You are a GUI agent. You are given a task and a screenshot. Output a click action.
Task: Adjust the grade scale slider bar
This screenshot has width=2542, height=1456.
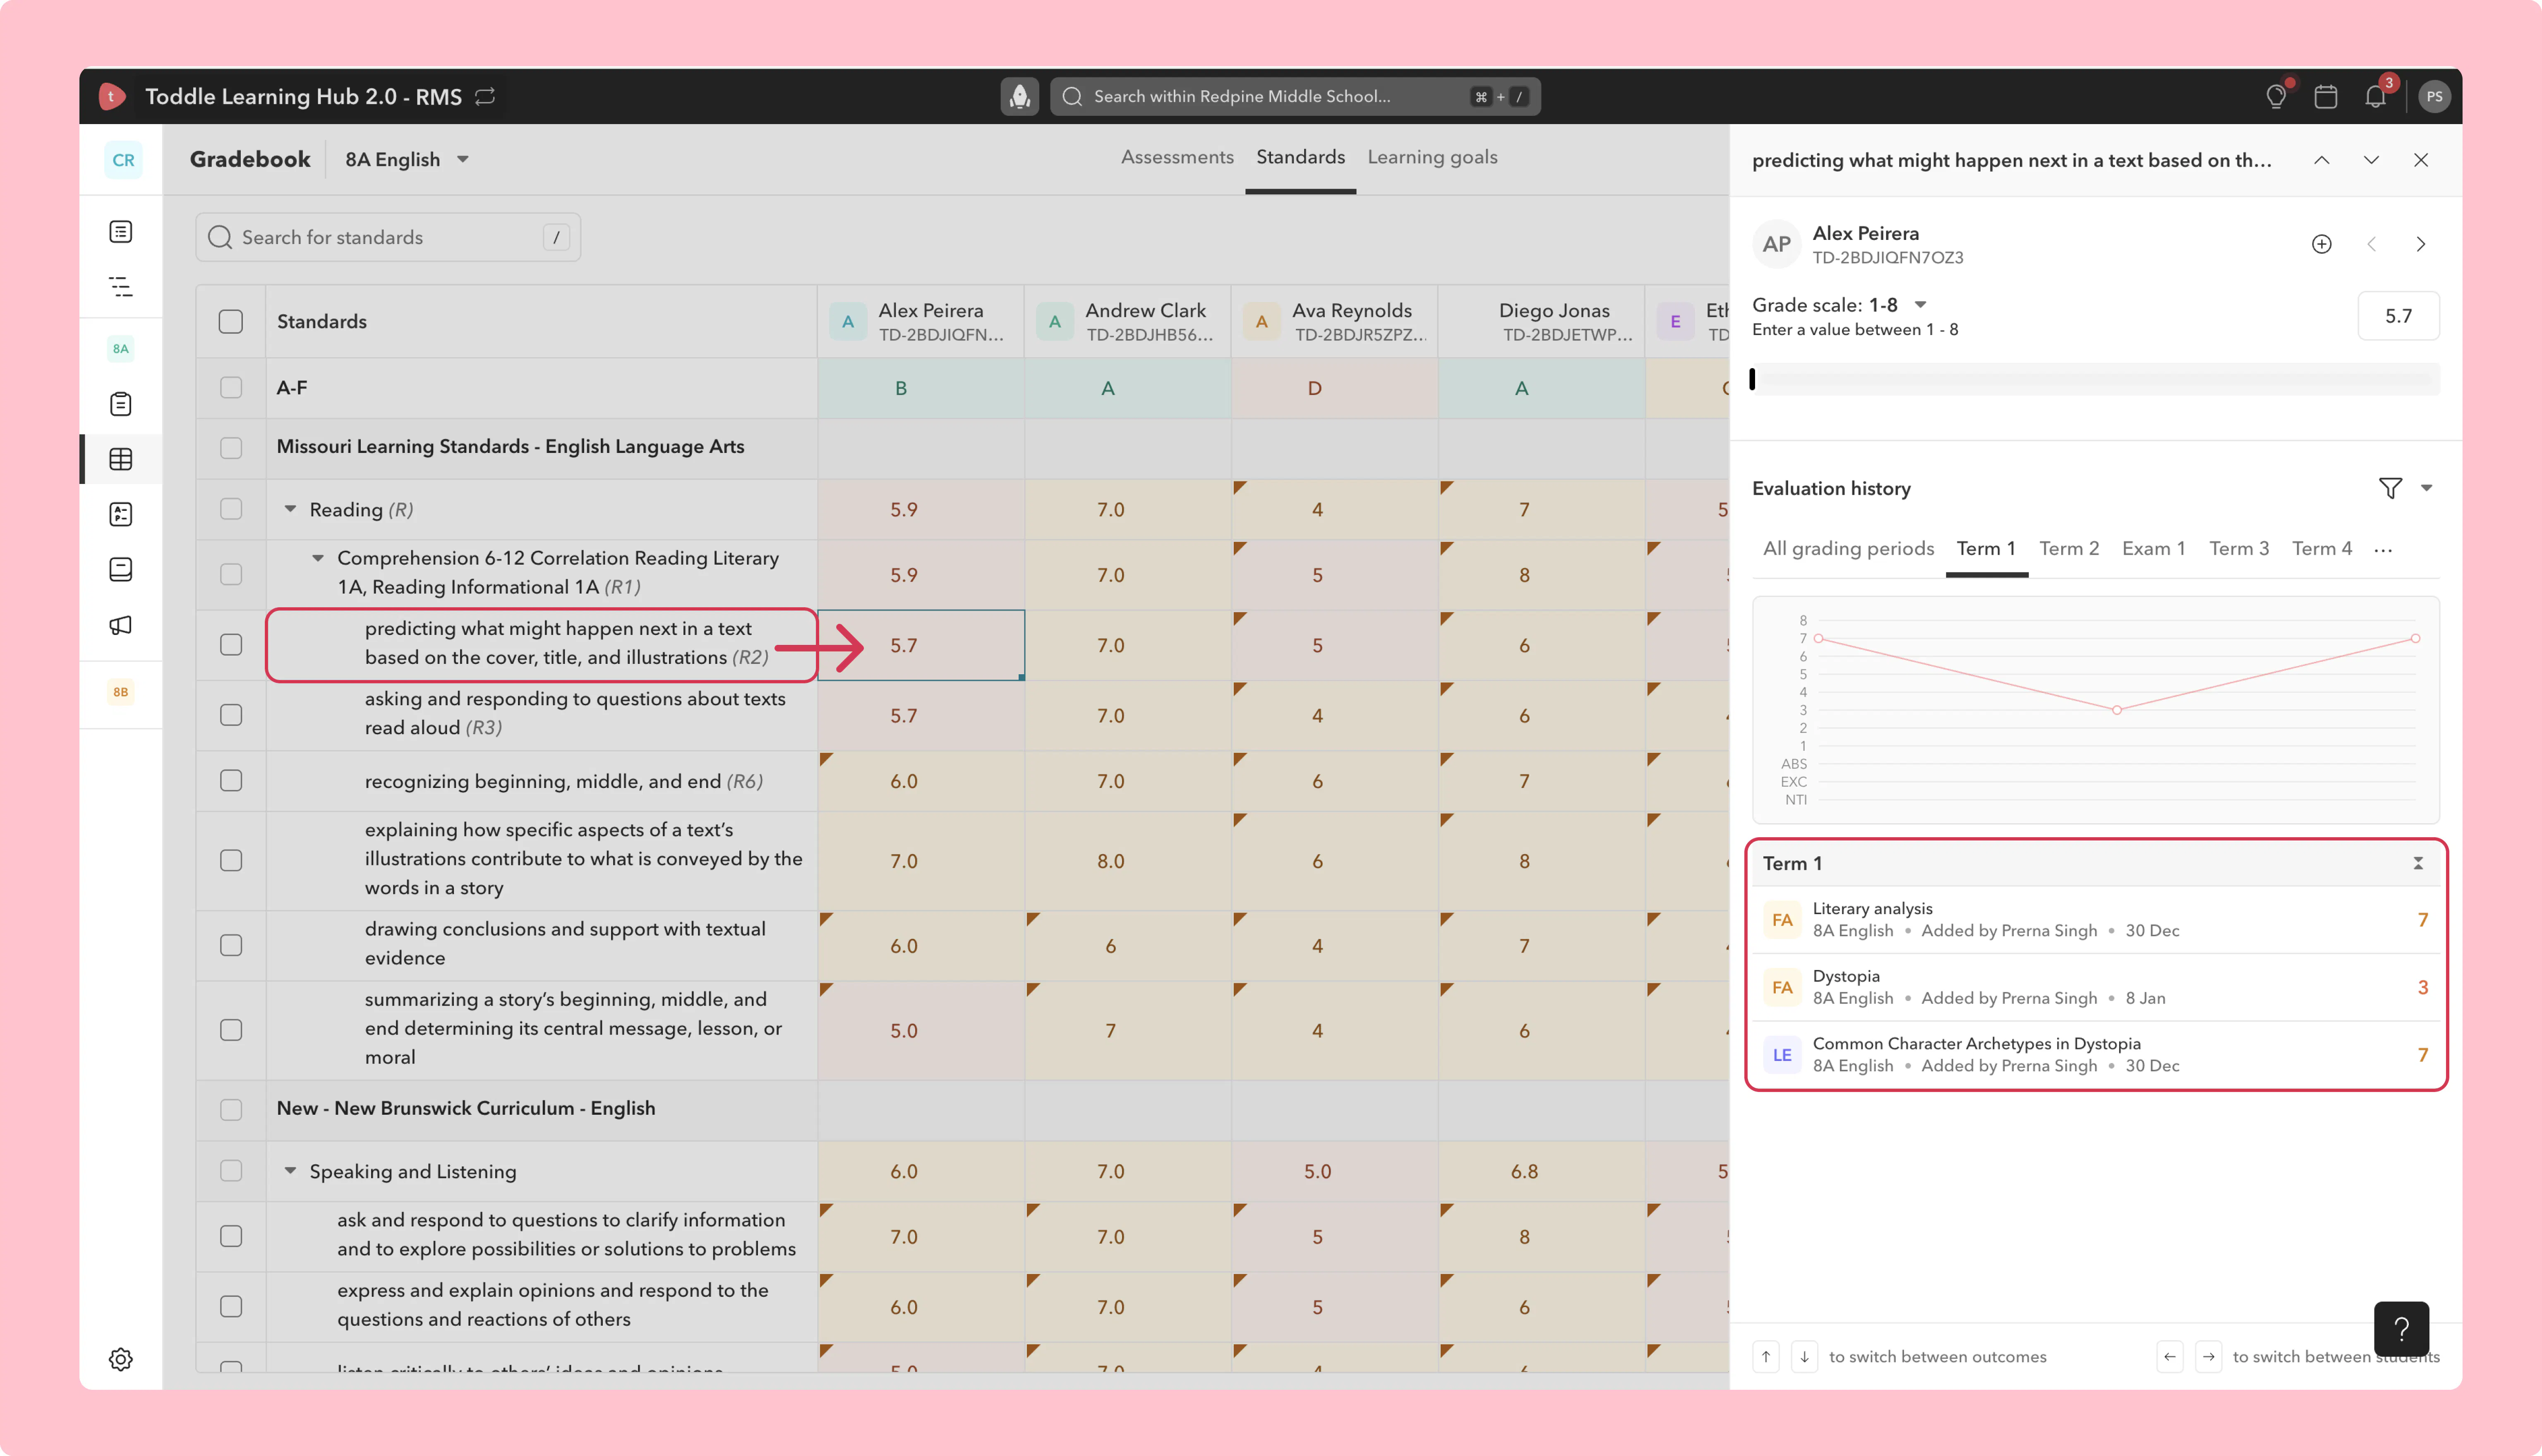(x=2095, y=379)
